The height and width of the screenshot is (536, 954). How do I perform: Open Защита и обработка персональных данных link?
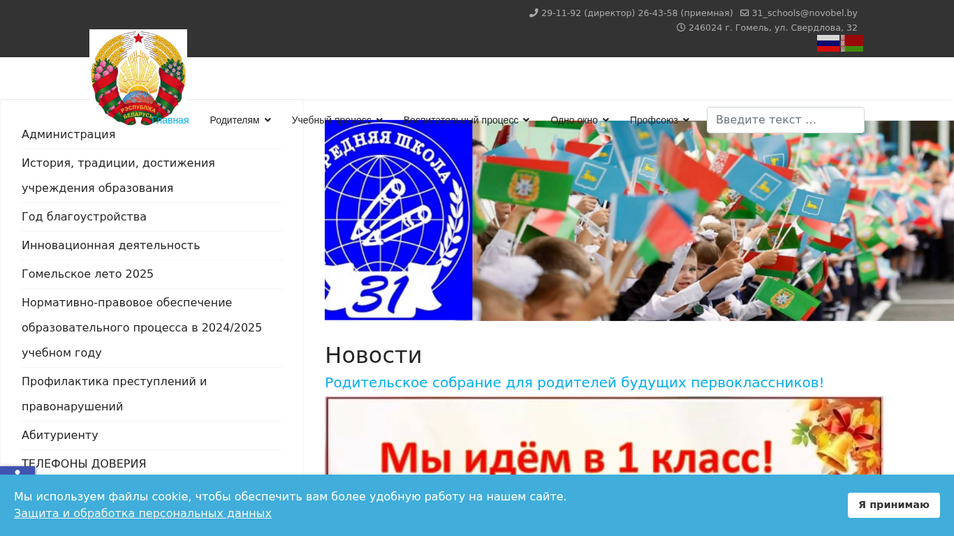(x=142, y=514)
